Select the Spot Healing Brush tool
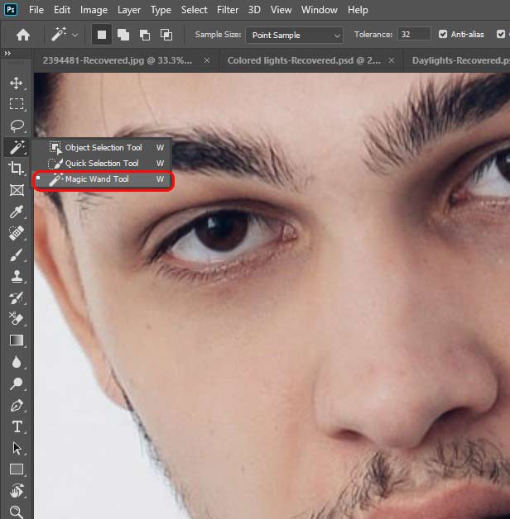Viewport: 510px width, 519px height. [x=17, y=233]
